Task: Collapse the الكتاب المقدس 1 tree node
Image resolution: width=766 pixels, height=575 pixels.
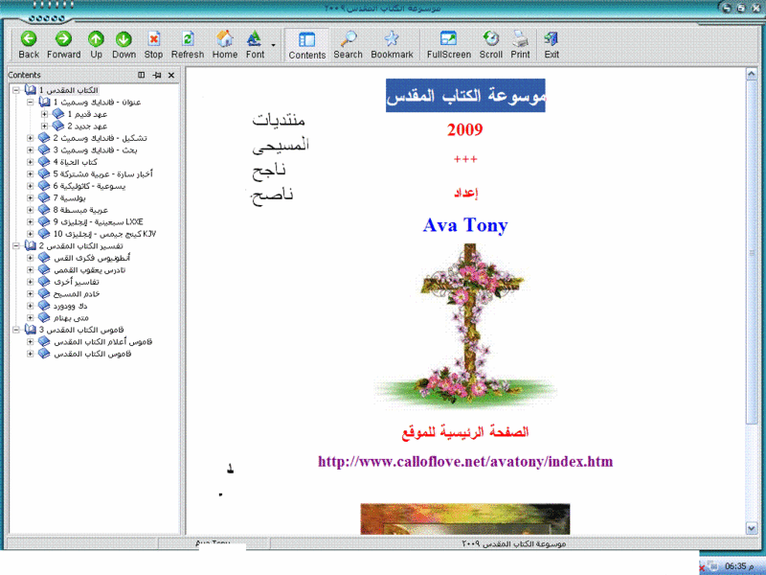Action: click(x=16, y=89)
